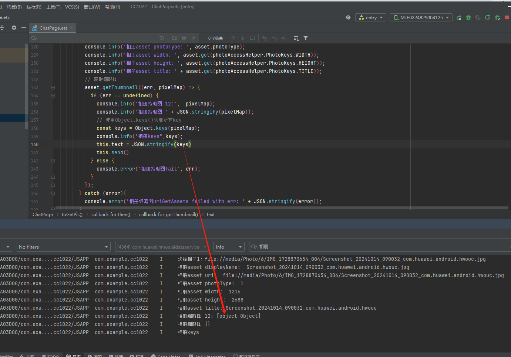511x357 pixels.
Task: Open the No filters dropdown
Action: click(64, 247)
